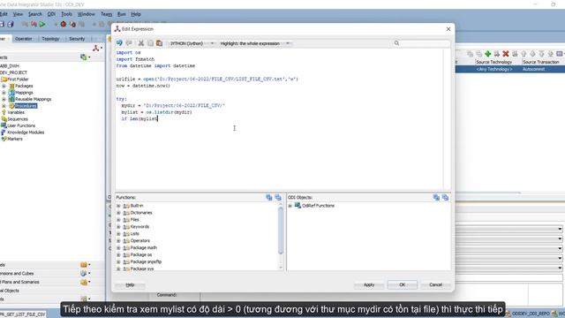The image size is (565, 318).
Task: Click the magnifier search icon in Edit Expression
Action: [396, 43]
